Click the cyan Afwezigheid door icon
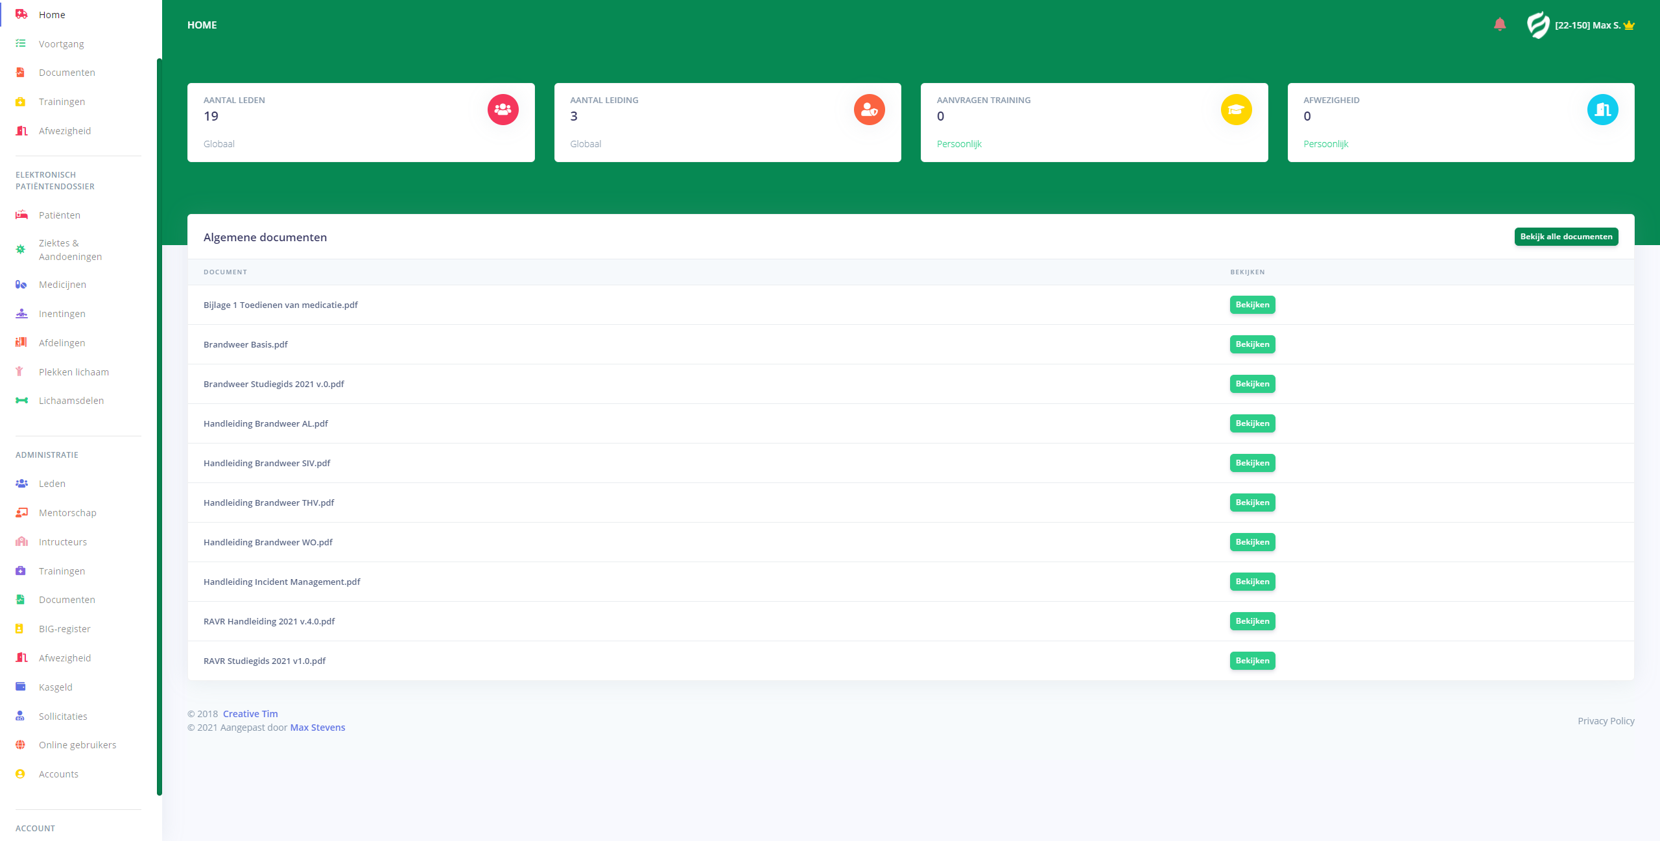This screenshot has width=1660, height=841. click(1602, 110)
